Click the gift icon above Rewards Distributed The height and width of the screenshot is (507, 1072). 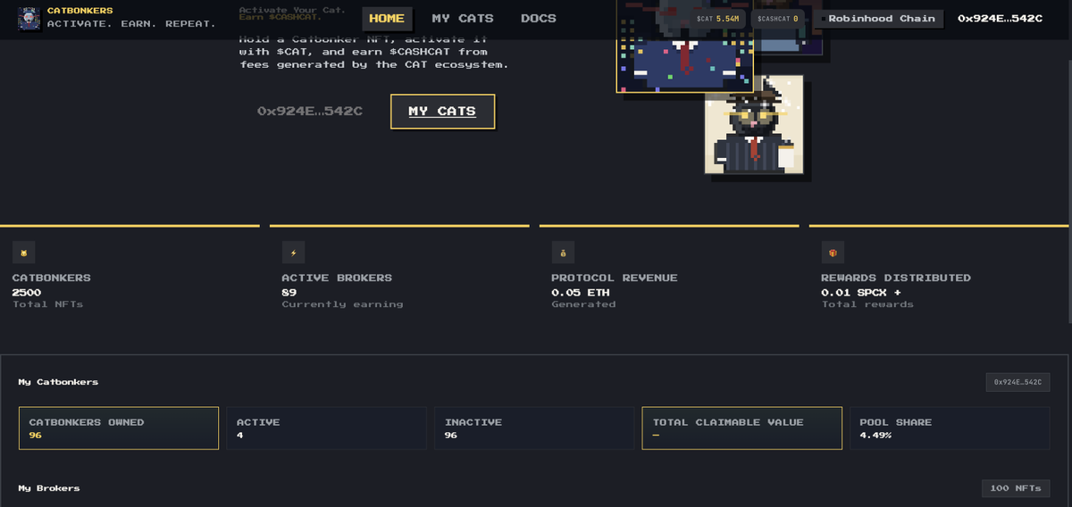click(x=833, y=253)
